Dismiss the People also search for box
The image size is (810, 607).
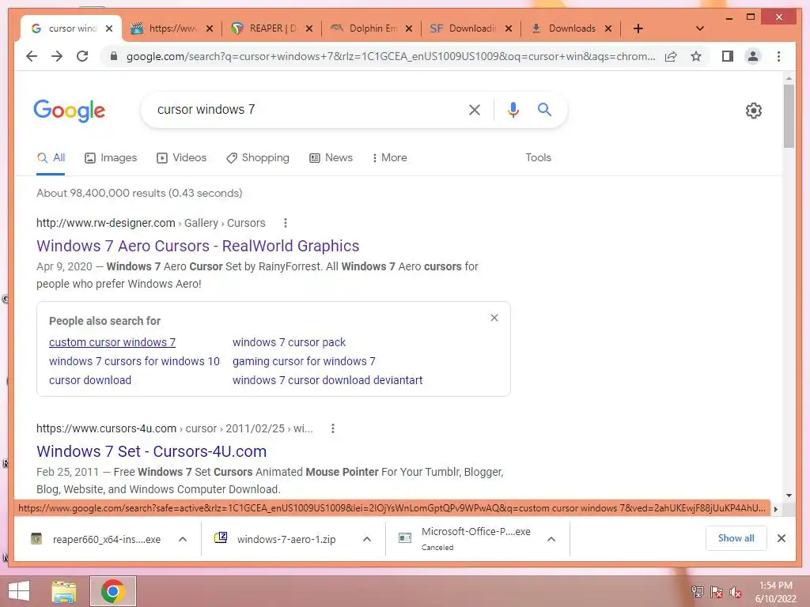pyautogui.click(x=494, y=318)
